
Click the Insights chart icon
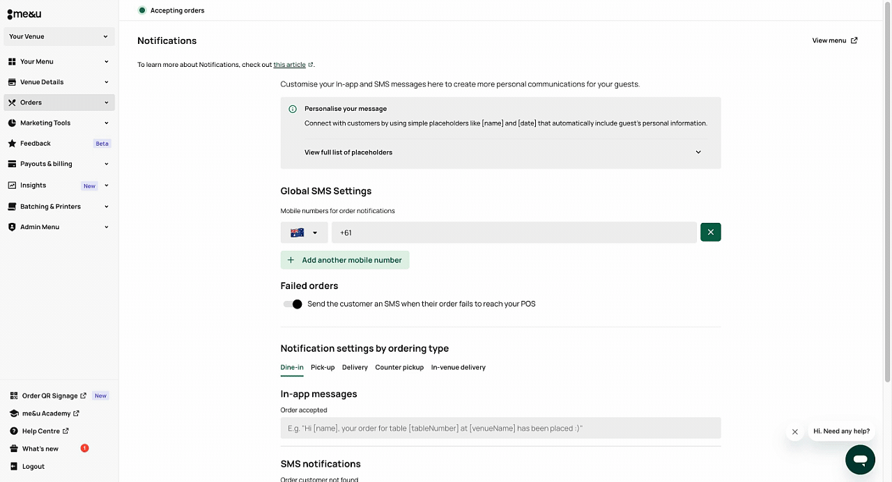[12, 185]
